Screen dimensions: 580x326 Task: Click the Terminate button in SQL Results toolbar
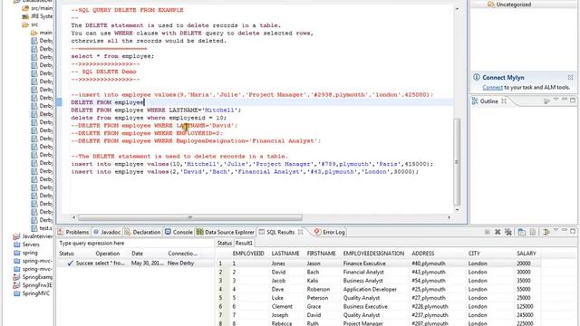[x=488, y=232]
